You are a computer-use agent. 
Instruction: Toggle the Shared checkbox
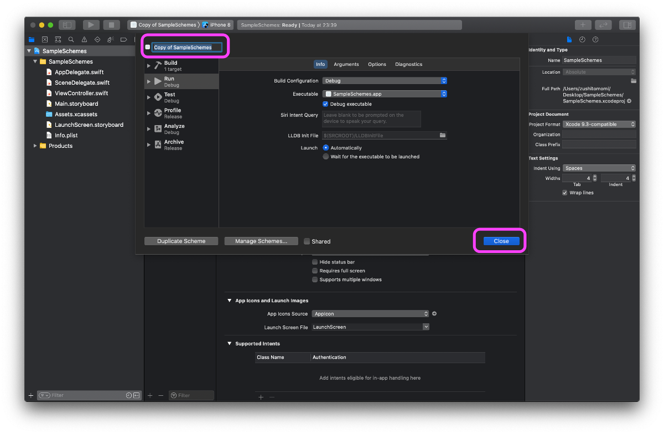307,241
